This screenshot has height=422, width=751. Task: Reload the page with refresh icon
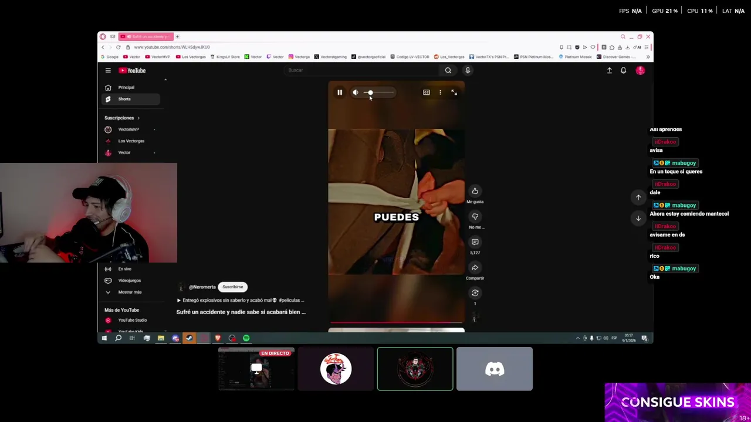point(119,47)
